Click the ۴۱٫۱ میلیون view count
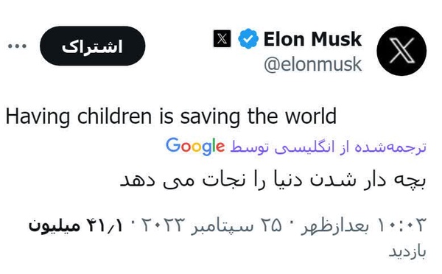The image size is (442, 274). coord(76,226)
